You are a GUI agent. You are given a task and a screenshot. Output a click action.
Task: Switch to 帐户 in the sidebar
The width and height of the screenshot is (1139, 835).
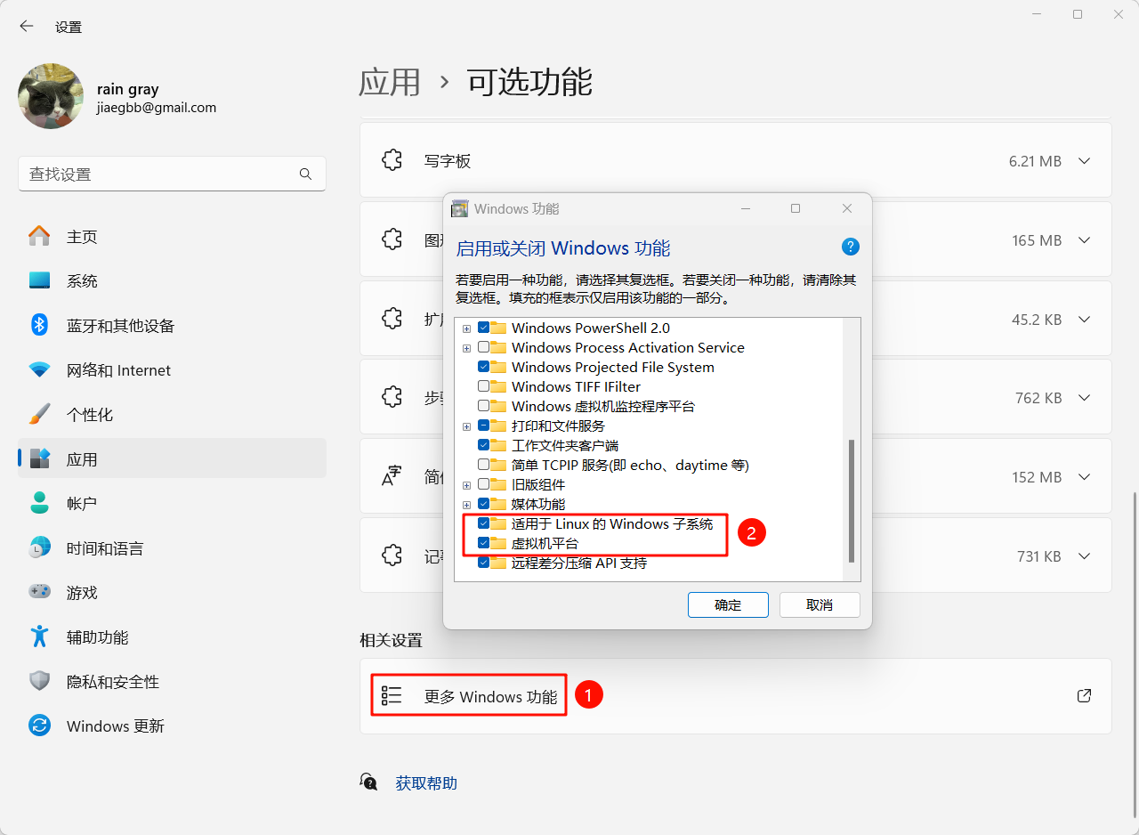pos(39,503)
